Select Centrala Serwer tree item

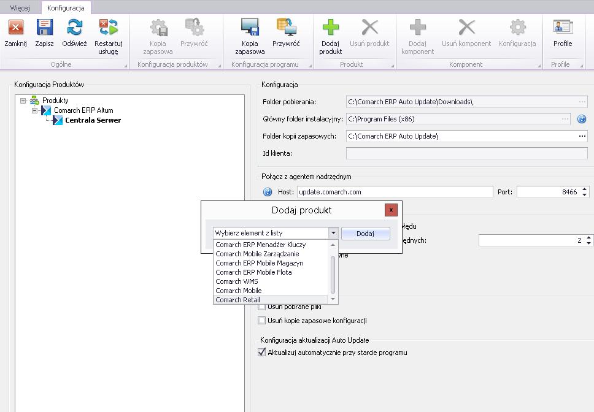point(93,120)
